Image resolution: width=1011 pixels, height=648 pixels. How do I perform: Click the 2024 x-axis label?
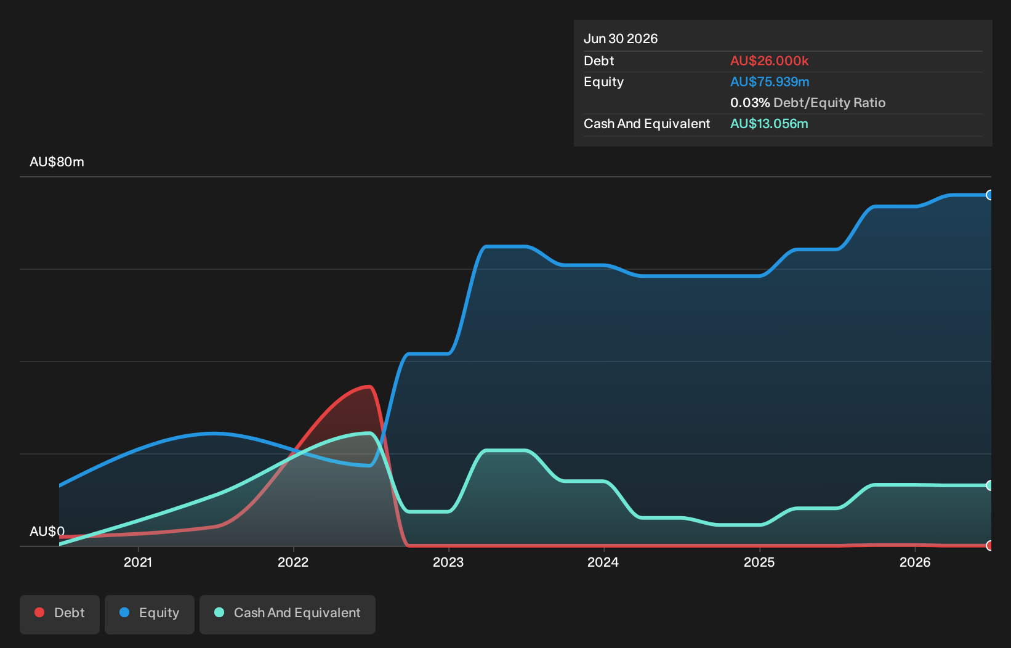(603, 562)
